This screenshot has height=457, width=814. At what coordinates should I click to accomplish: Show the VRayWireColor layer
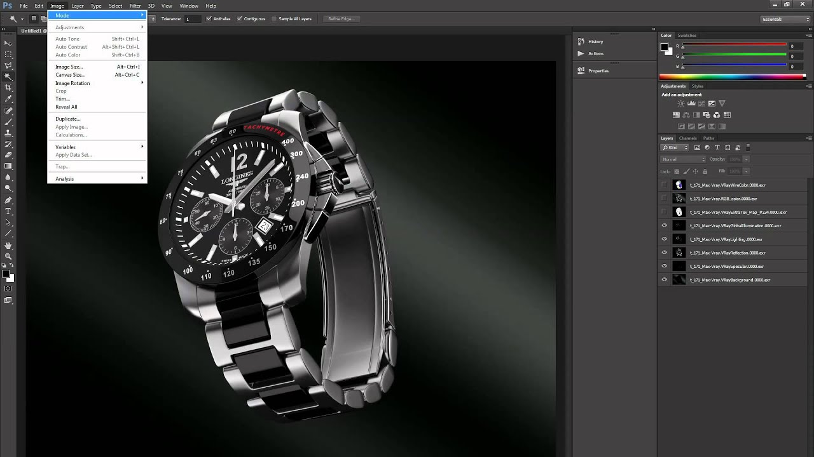[x=665, y=185]
